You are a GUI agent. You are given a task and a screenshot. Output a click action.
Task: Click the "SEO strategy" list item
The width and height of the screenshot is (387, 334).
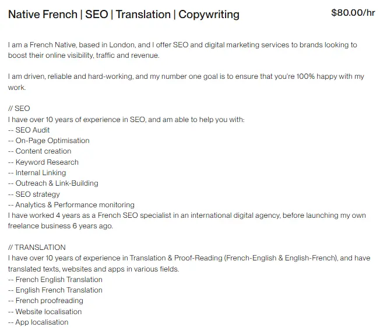[x=37, y=194]
